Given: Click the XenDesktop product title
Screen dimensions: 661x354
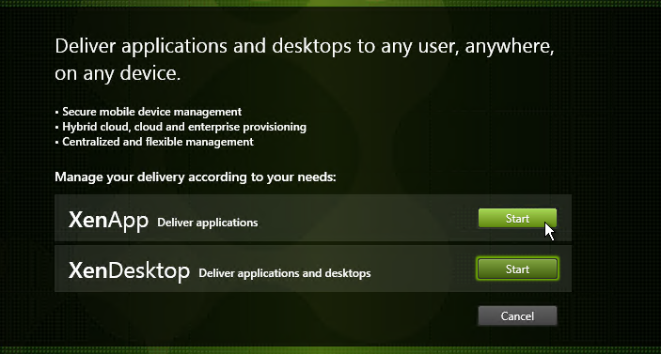Looking at the screenshot, I should (x=129, y=270).
